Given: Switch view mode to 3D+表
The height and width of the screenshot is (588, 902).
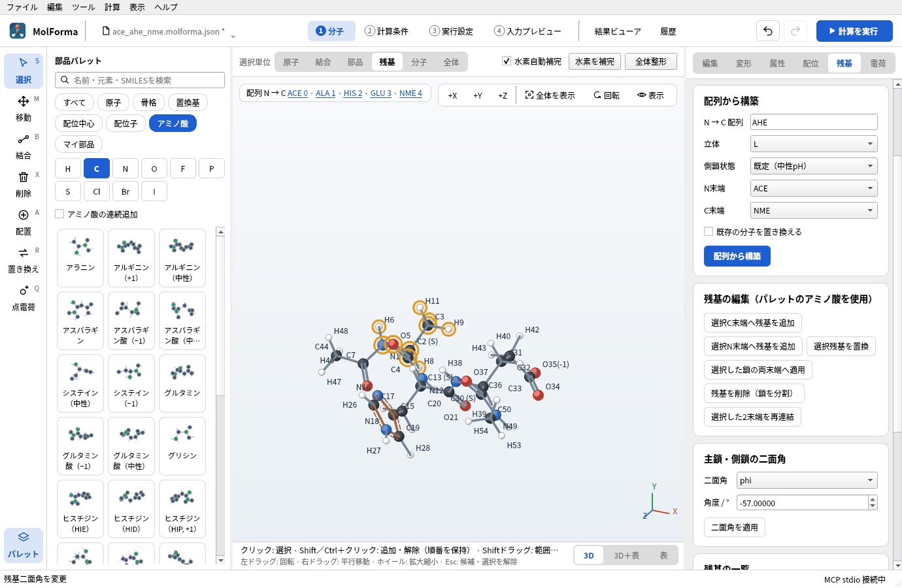Looking at the screenshot, I should tap(626, 555).
